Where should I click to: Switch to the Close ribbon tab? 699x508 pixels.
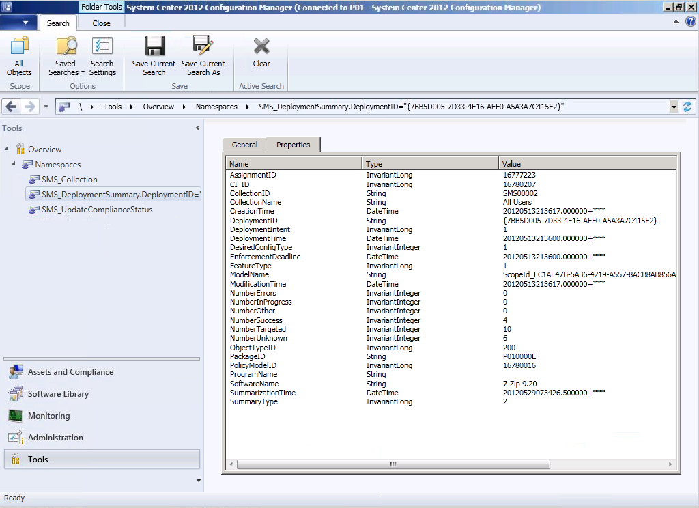101,23
